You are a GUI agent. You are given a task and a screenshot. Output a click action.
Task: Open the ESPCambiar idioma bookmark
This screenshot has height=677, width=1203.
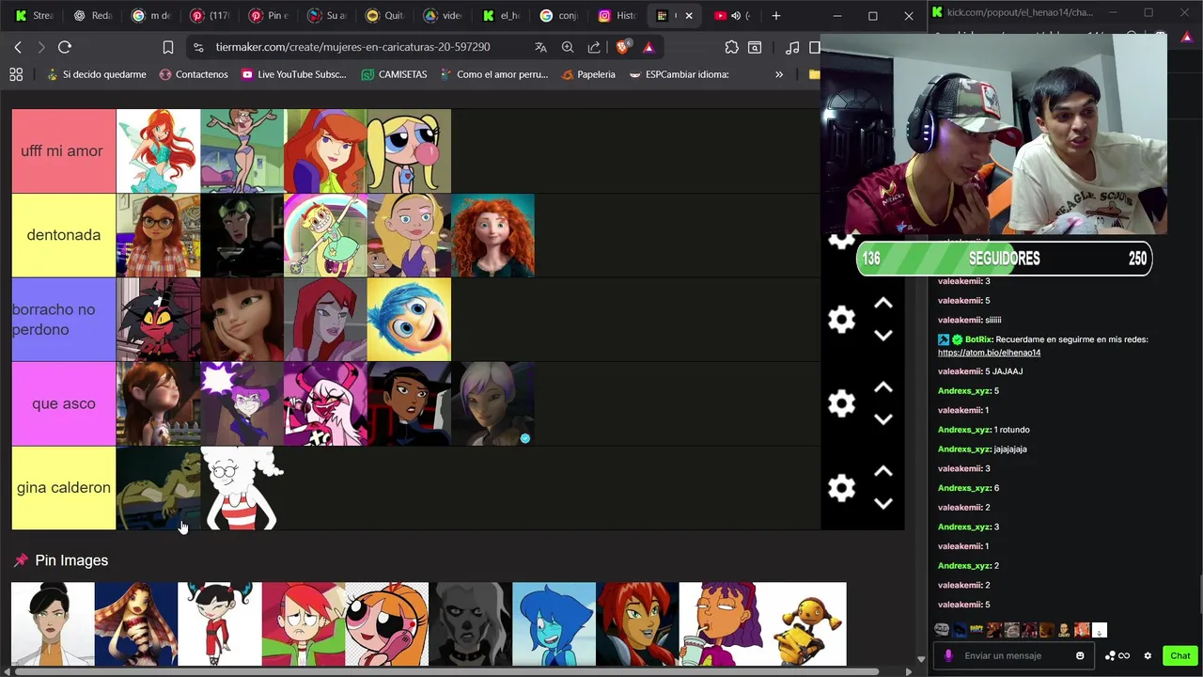click(x=679, y=74)
